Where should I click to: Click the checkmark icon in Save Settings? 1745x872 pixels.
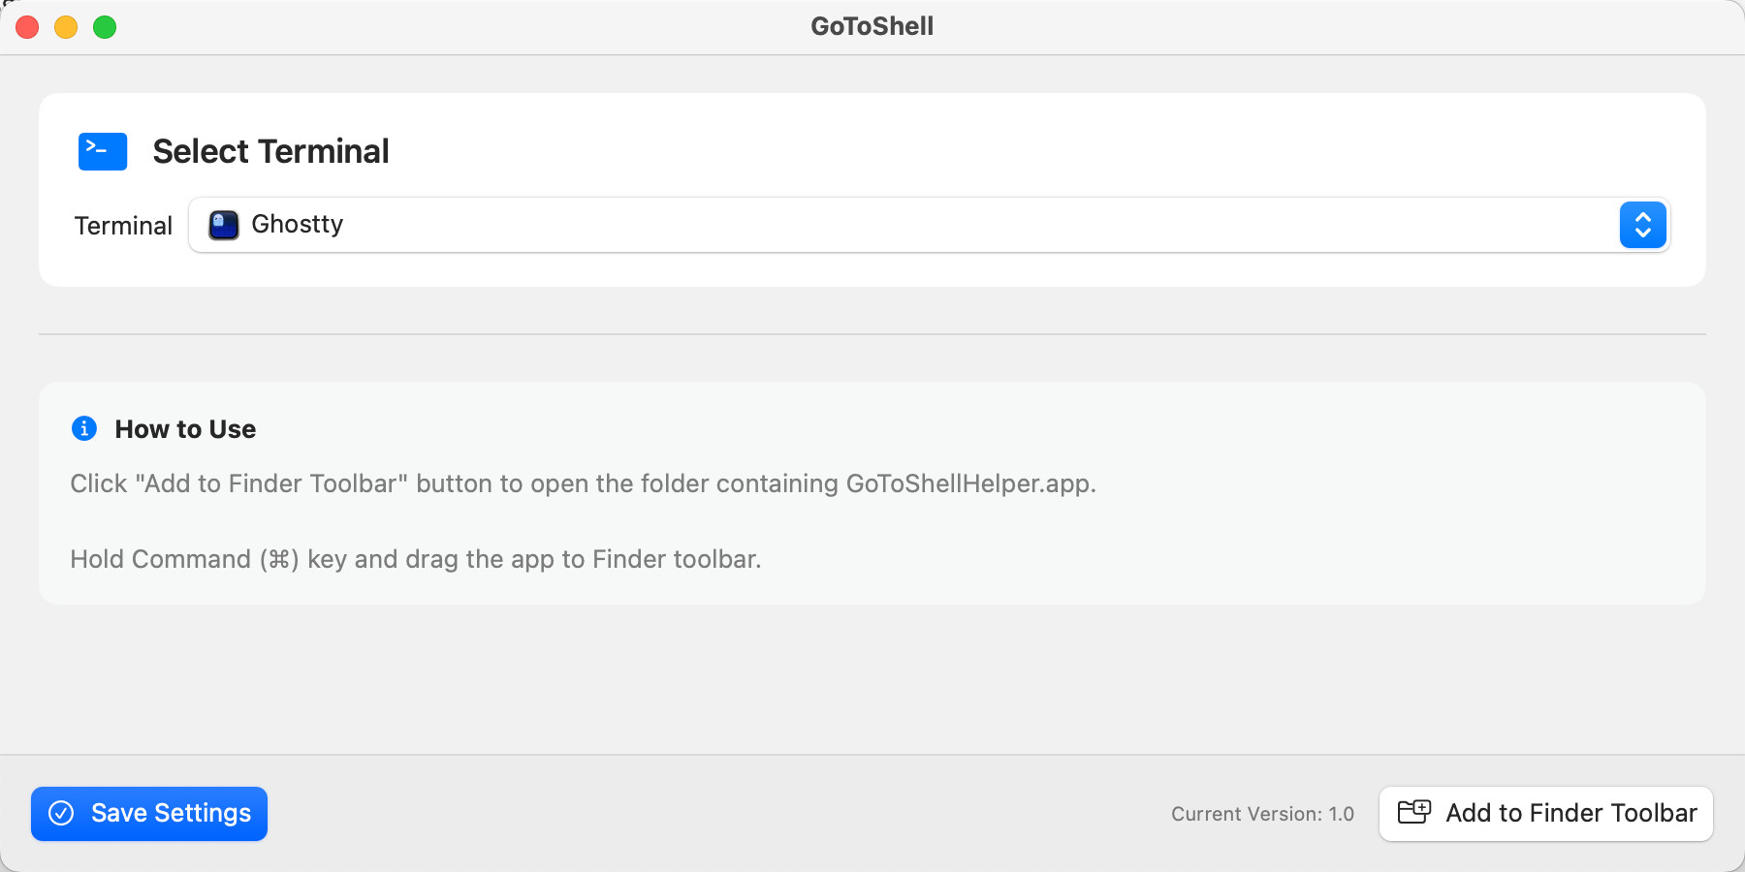pyautogui.click(x=61, y=813)
